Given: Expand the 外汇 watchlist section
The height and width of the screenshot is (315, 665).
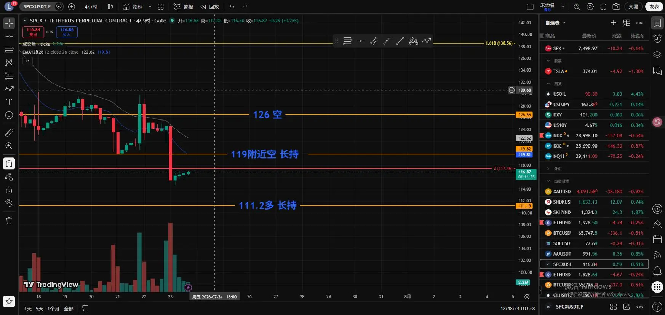Looking at the screenshot, I should pyautogui.click(x=548, y=169).
